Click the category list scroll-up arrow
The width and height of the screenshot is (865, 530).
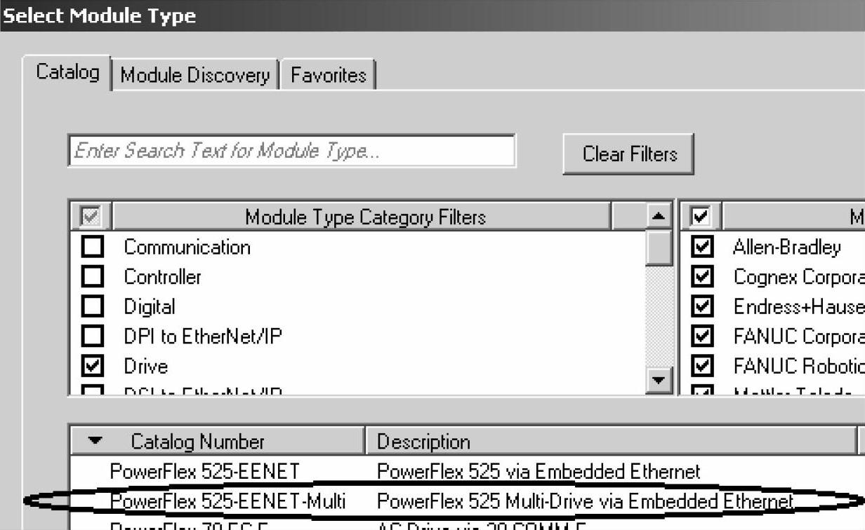pyautogui.click(x=659, y=216)
